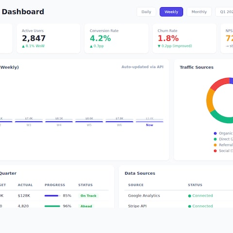Click the Active Users 2,847 card
The width and height of the screenshot is (233, 233).
pos(49,38)
